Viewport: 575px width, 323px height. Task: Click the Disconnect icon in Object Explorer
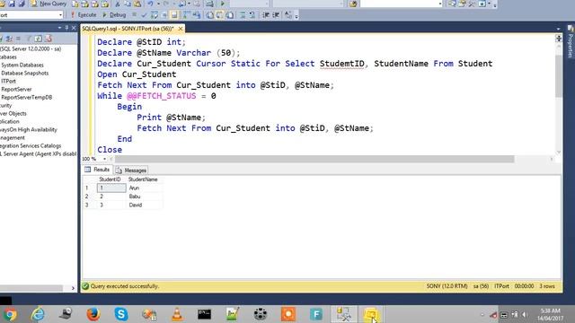tap(9, 39)
